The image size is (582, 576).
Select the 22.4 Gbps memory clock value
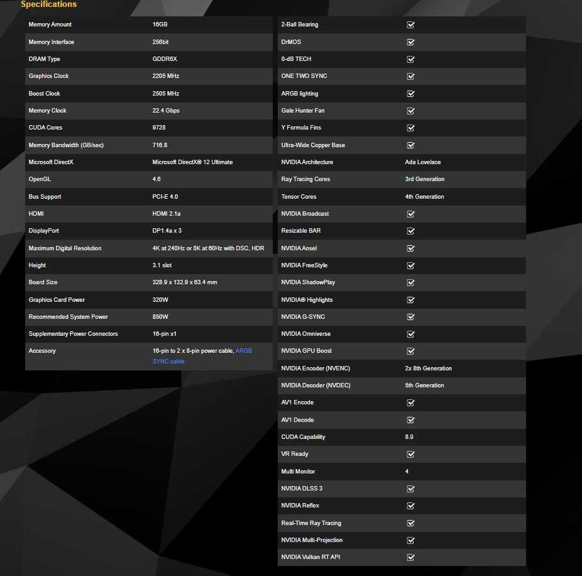(165, 111)
